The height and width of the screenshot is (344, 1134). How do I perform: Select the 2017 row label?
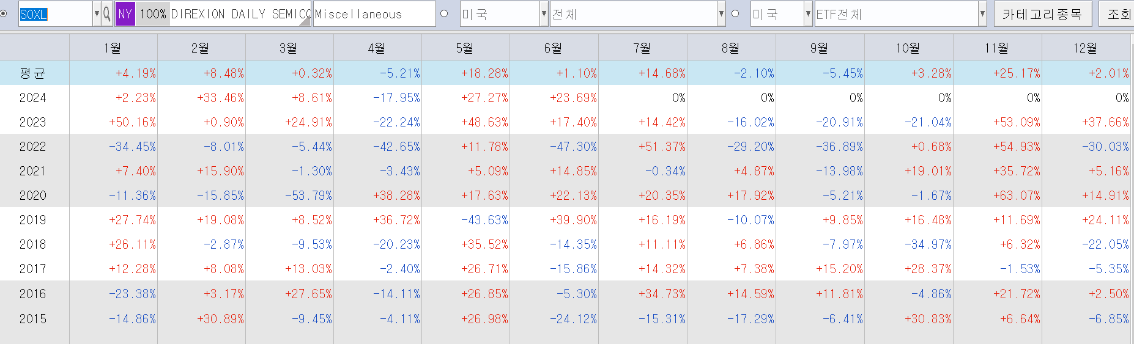click(33, 269)
